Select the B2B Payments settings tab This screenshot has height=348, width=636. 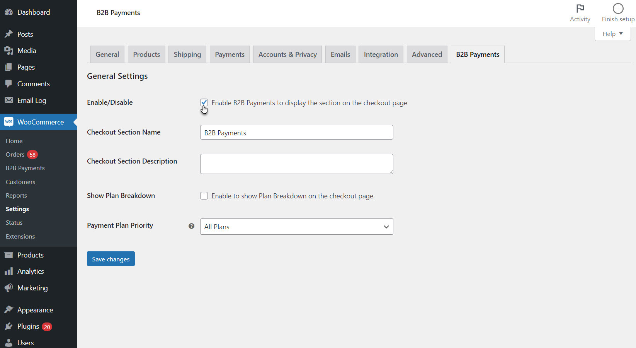pos(478,55)
